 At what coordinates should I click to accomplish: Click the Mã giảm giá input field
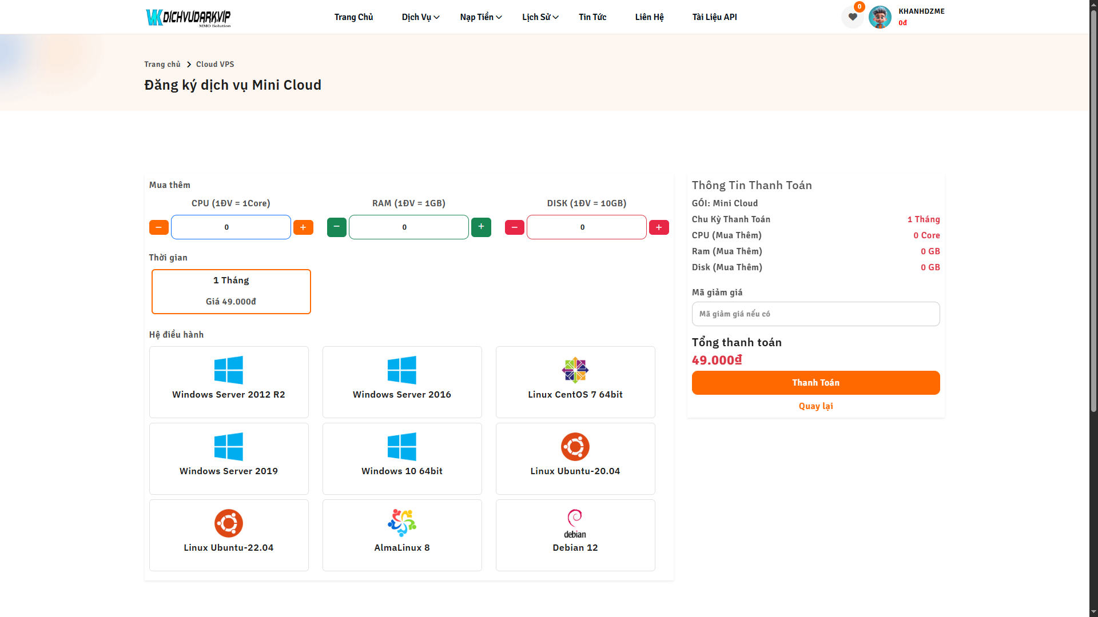point(815,314)
